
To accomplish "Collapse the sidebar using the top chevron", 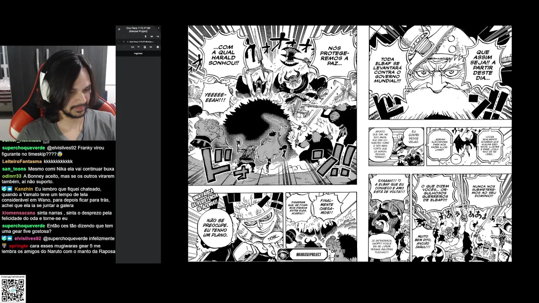I will [159, 28].
